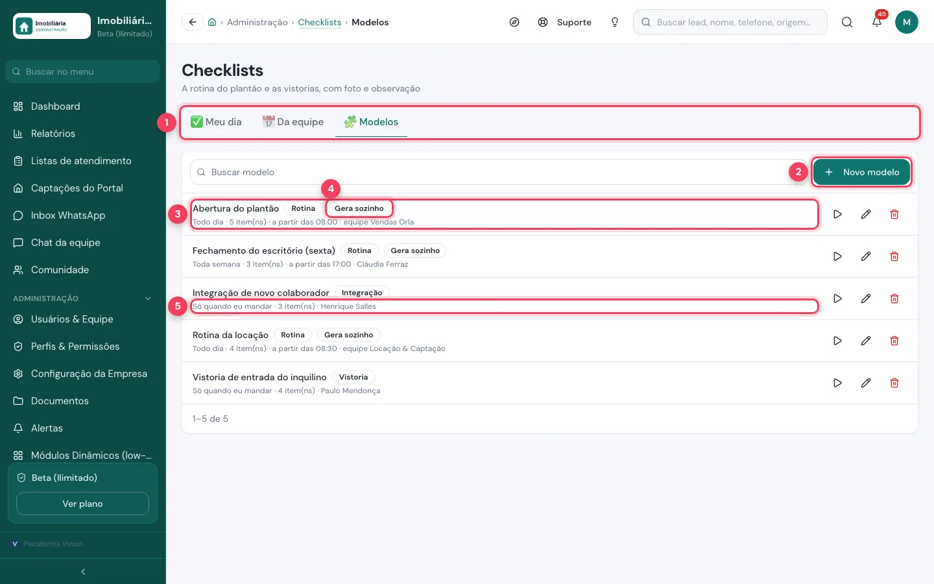This screenshot has height=584, width=934.
Task: Open Usuários & Equipe in the sidebar
Action: coord(83,319)
